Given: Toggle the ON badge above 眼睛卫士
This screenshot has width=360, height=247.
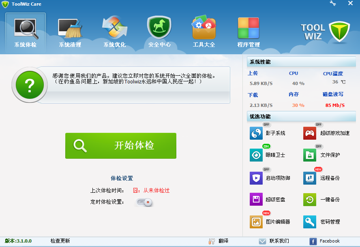Looking at the screenshot, I should (x=266, y=146).
